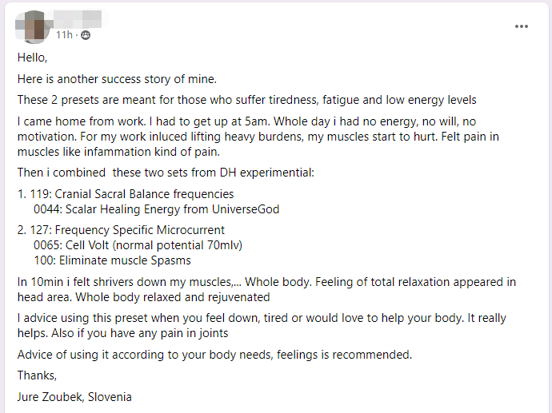Open the blurred author name link
The image size is (552, 413).
[x=78, y=18]
